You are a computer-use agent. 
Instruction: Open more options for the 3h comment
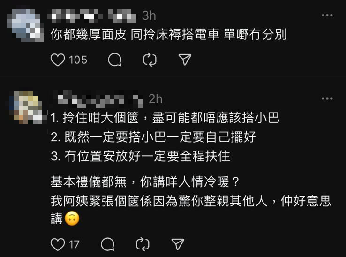point(327,15)
